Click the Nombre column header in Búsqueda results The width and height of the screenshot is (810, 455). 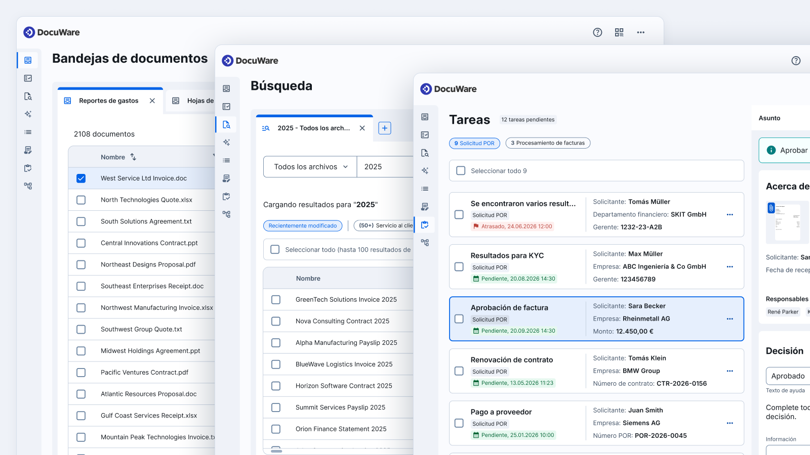(308, 279)
